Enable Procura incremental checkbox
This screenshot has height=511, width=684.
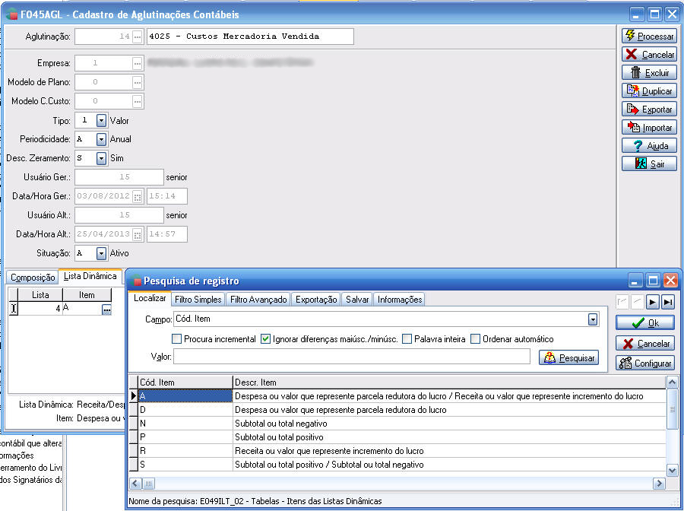[x=176, y=339]
